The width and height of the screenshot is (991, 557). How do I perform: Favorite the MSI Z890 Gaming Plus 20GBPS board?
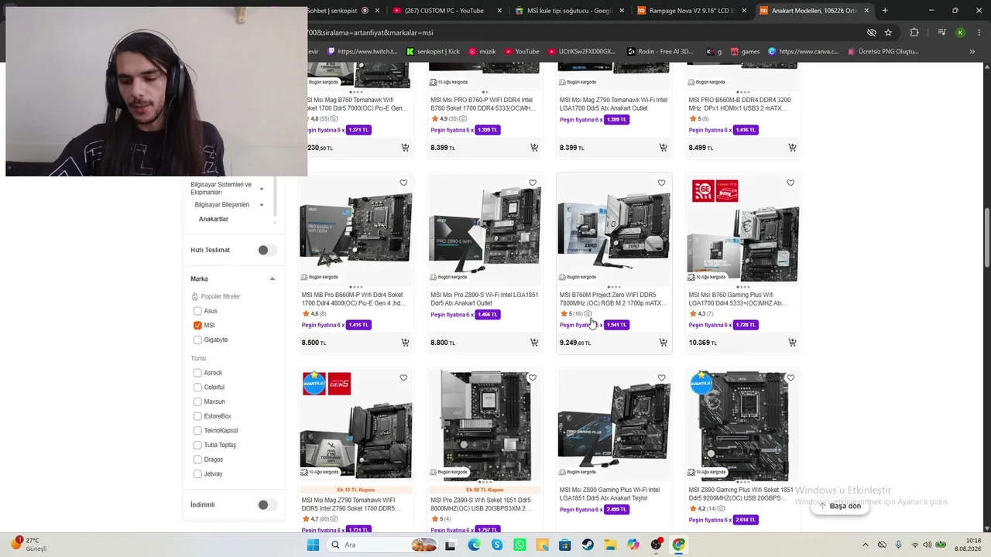click(x=790, y=378)
